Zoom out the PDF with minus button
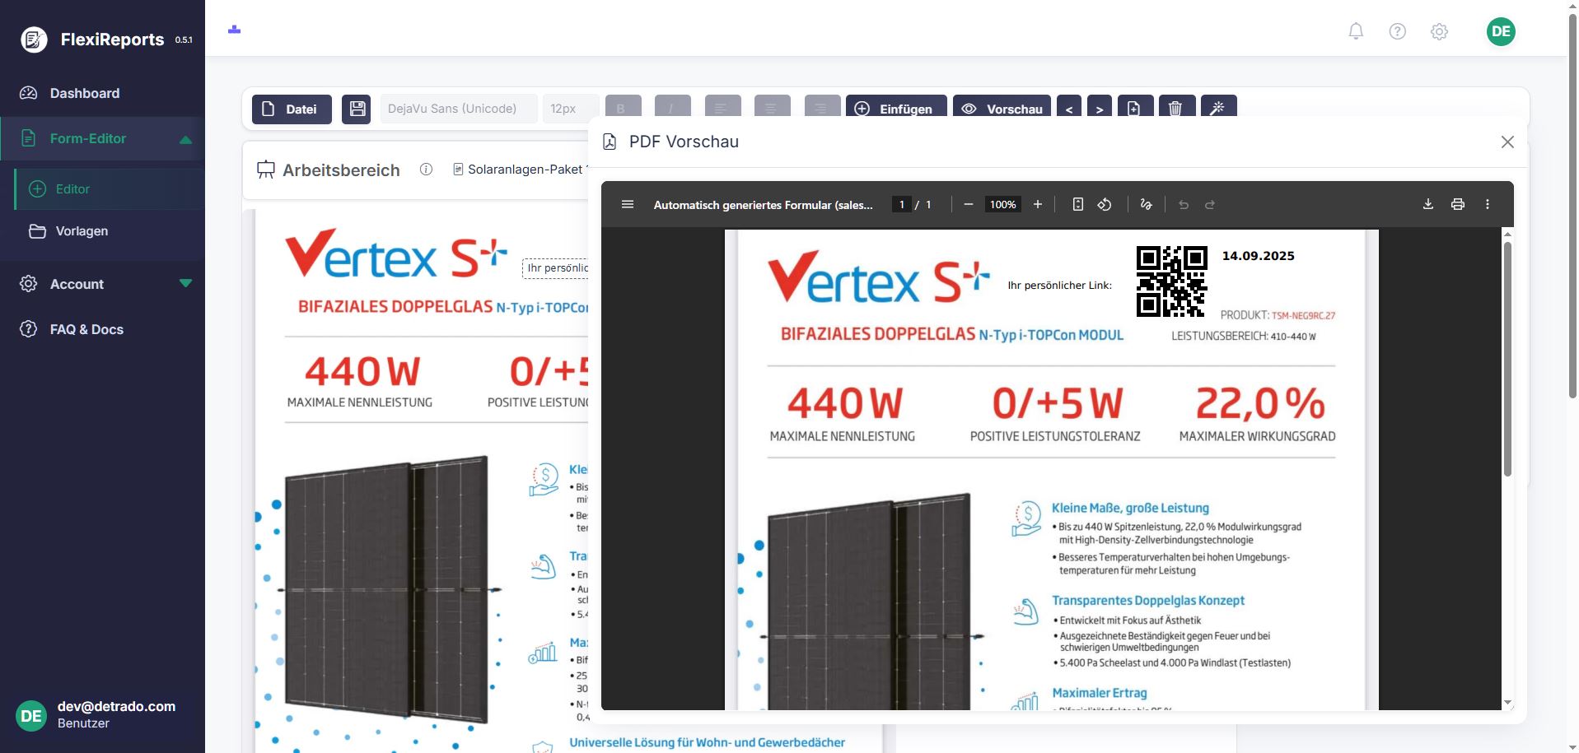 click(x=969, y=204)
